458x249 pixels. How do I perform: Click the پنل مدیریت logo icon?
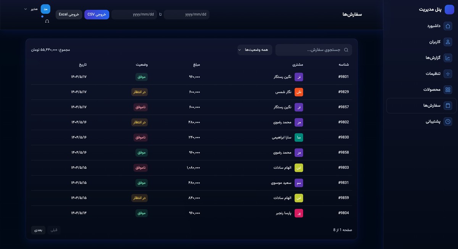(x=449, y=10)
